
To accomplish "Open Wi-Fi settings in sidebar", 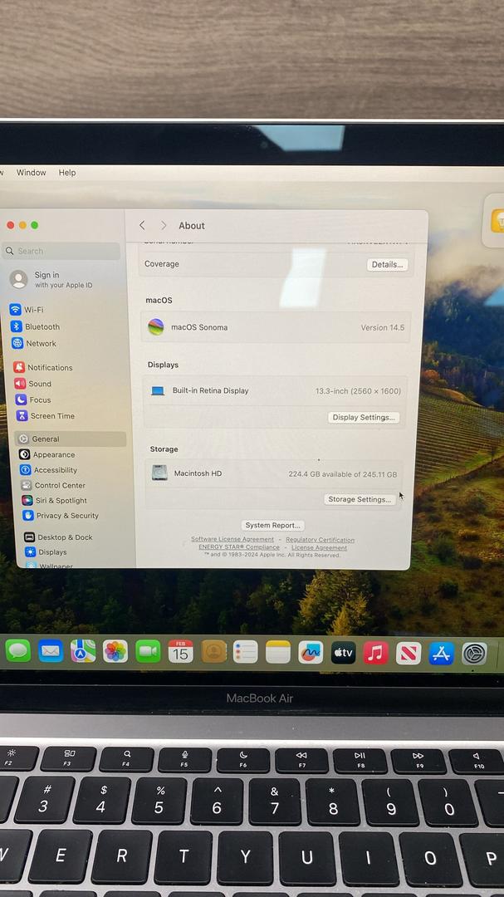I will (x=27, y=310).
